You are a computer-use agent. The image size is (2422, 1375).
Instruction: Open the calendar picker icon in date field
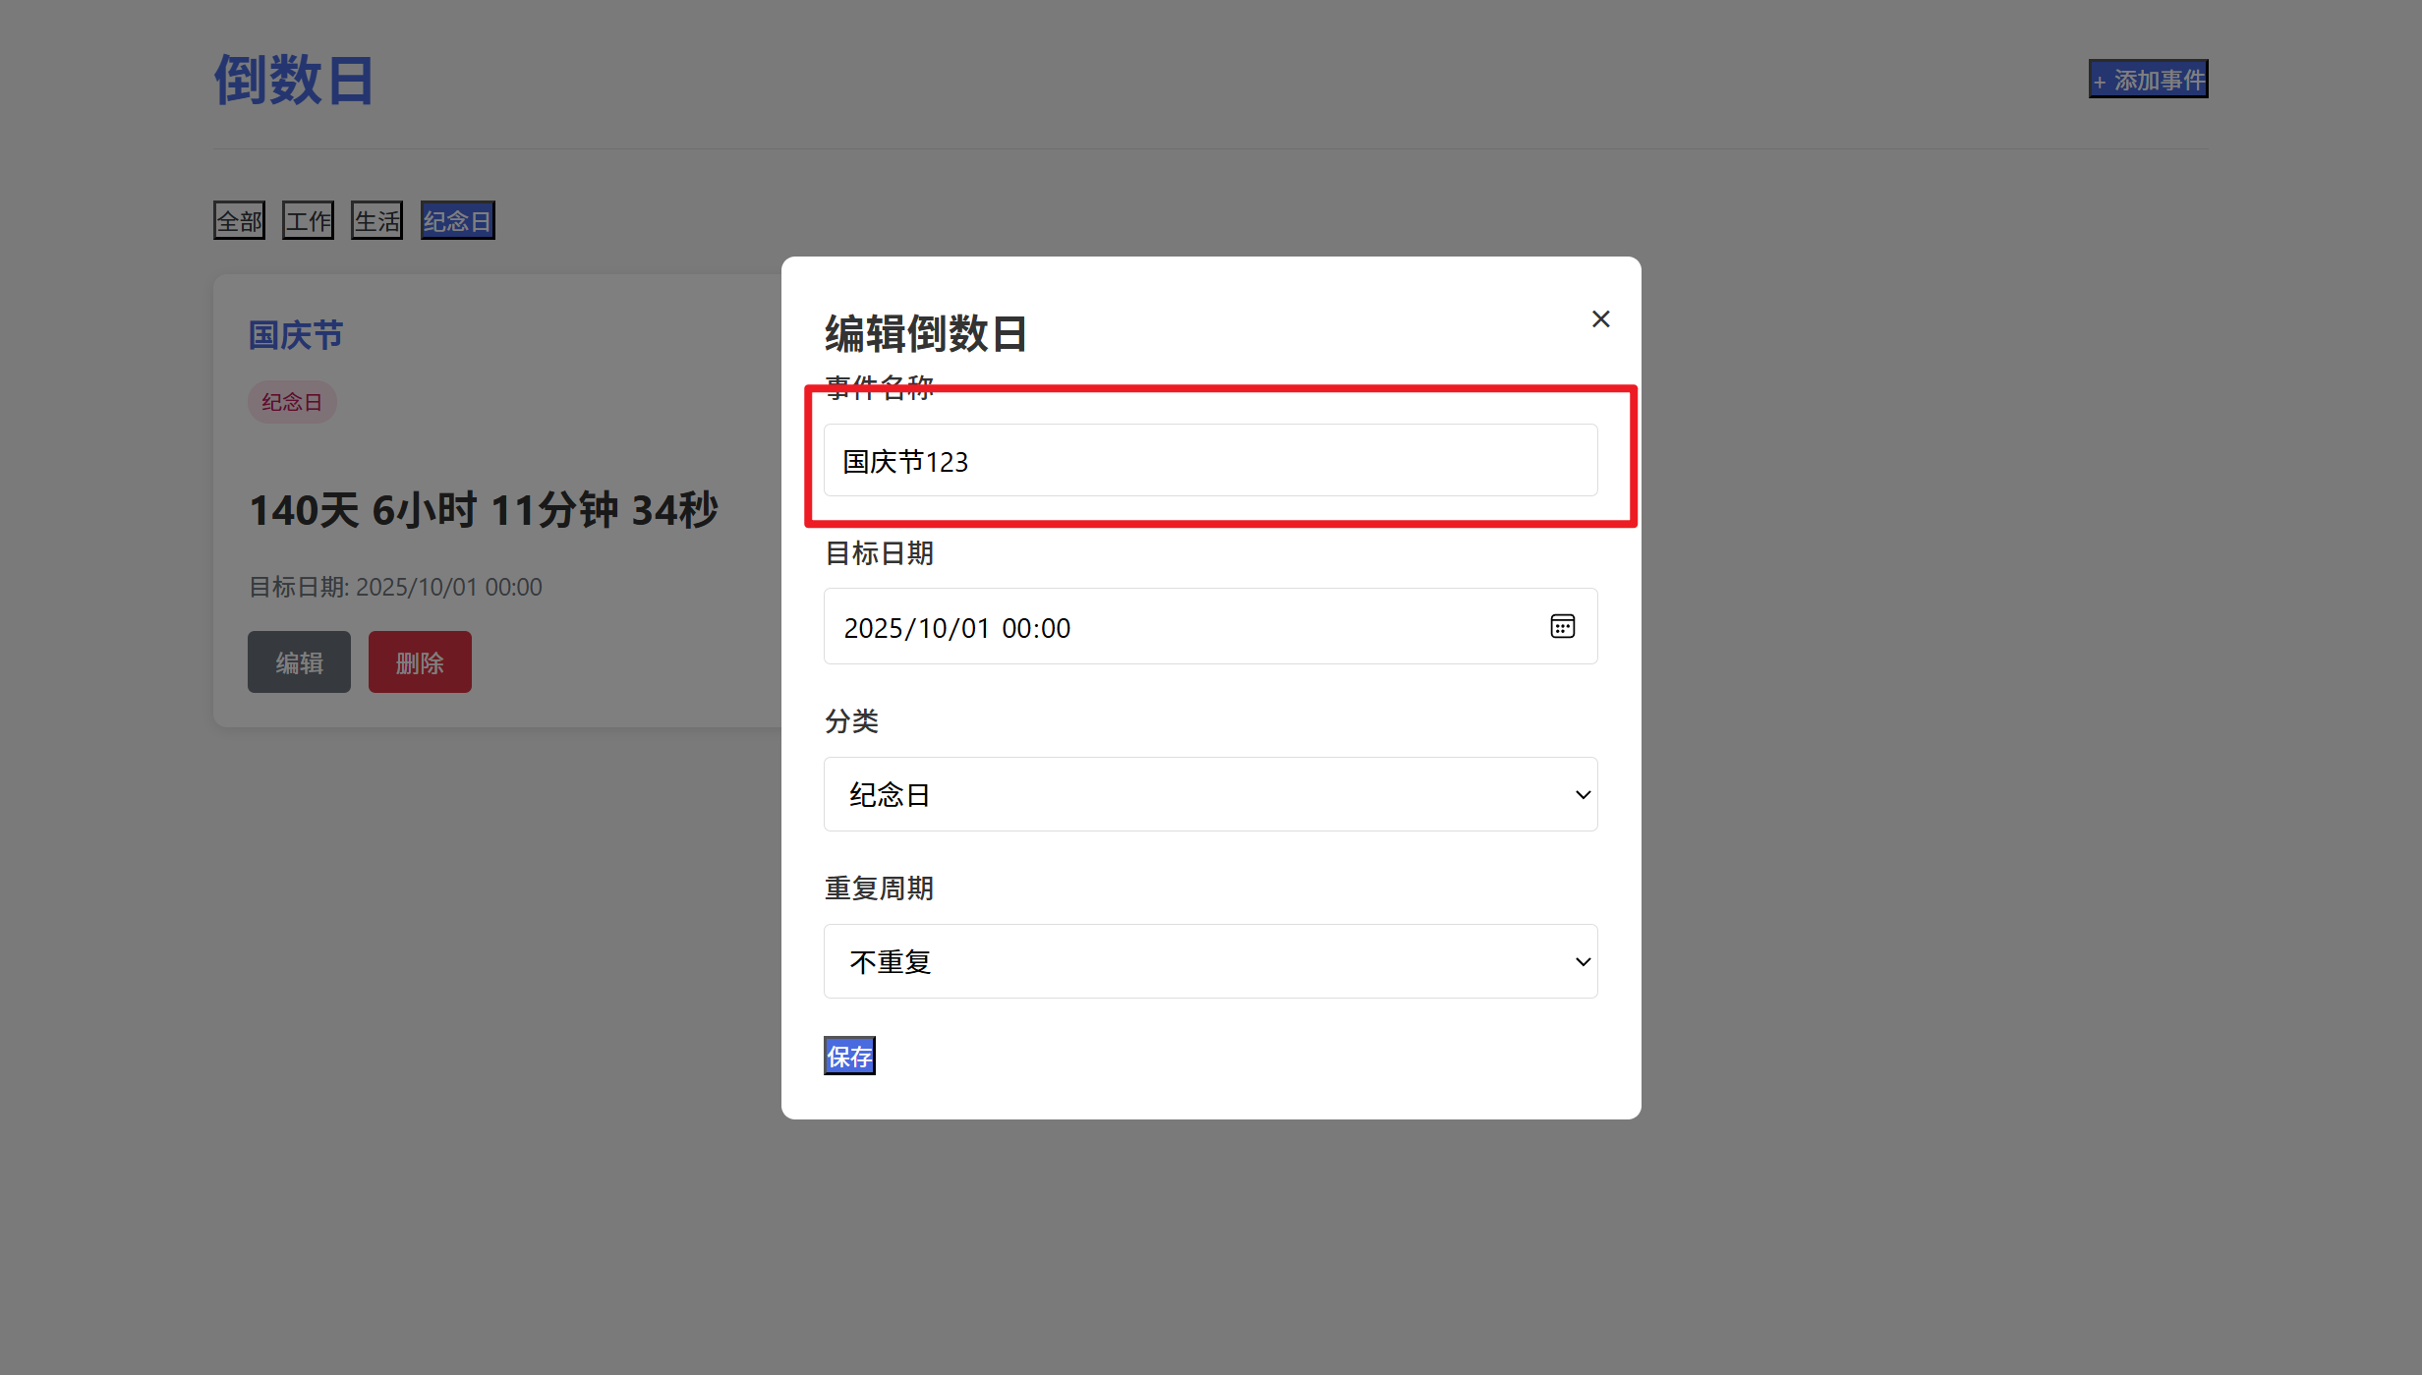pyautogui.click(x=1562, y=626)
